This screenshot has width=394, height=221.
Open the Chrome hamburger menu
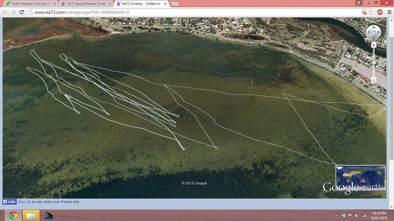389,12
